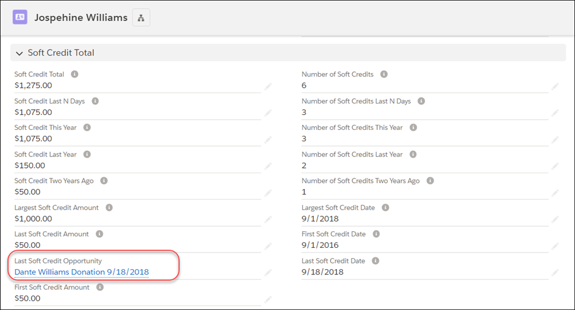Select the $1,275.00 Soft Credit Total value
The image size is (575, 310).
click(33, 86)
